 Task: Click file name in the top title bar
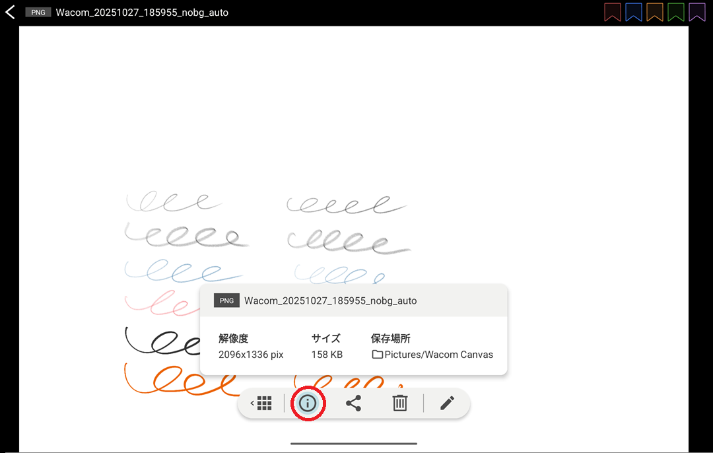pyautogui.click(x=142, y=13)
